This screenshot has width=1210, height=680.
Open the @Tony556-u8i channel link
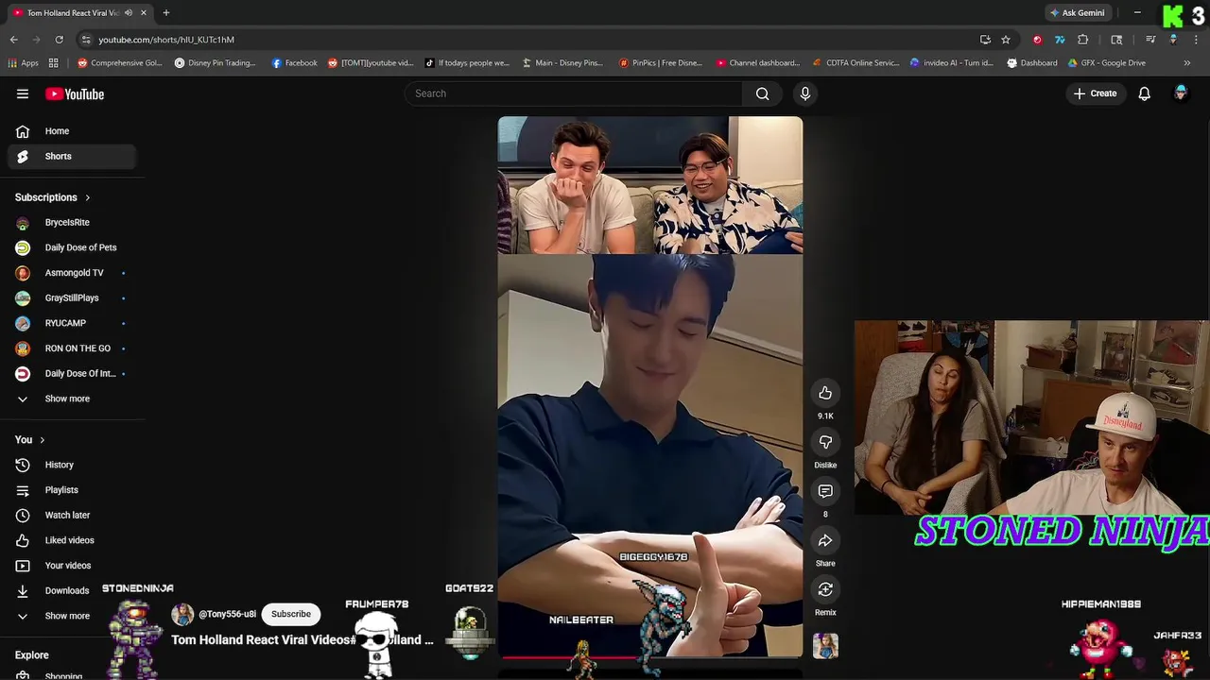pyautogui.click(x=227, y=614)
